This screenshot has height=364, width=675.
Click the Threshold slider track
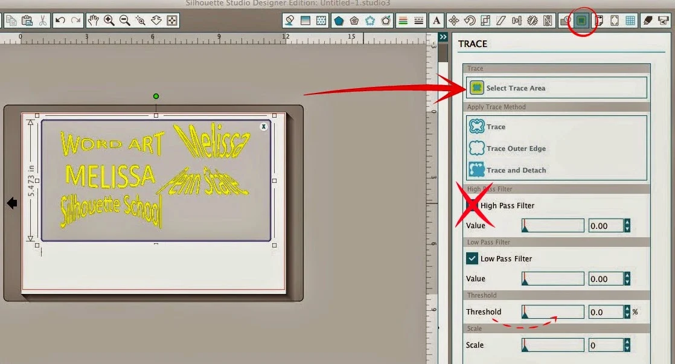pos(553,311)
